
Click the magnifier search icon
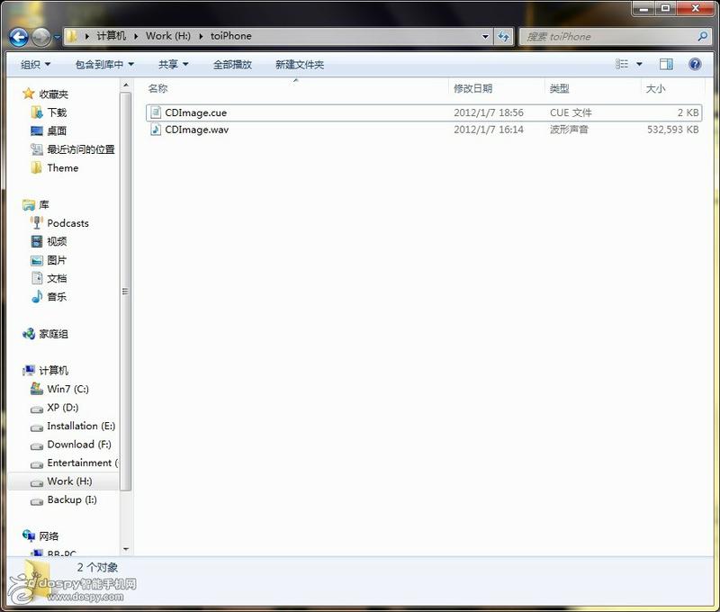702,36
